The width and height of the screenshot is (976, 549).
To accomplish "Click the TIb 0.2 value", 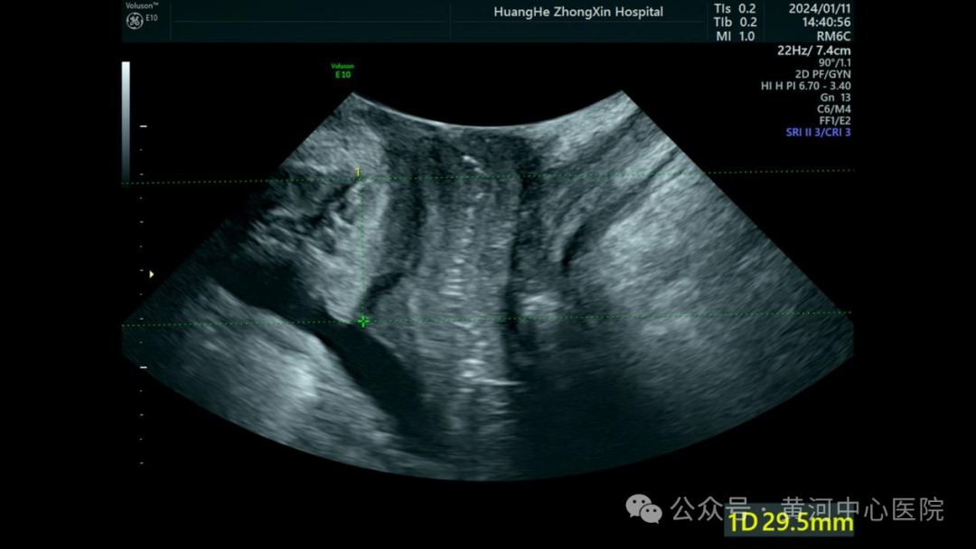I will coord(735,23).
